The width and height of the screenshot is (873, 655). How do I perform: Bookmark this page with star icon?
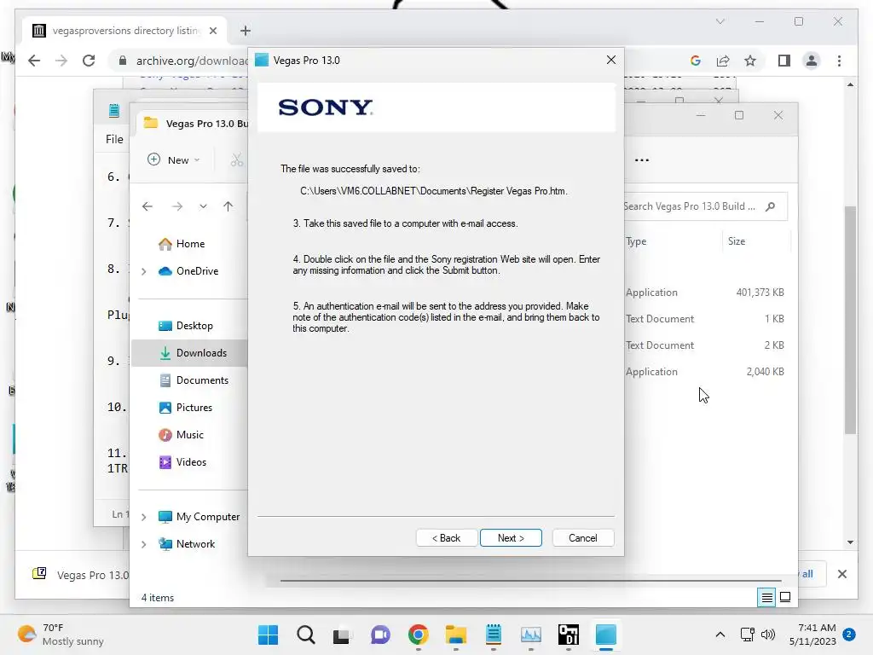[x=750, y=61]
